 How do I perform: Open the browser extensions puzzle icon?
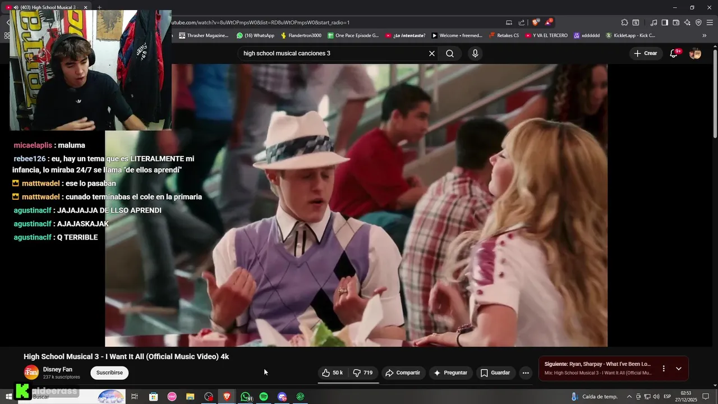click(624, 22)
